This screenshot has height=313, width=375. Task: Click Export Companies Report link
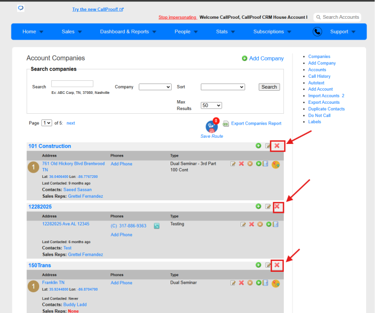click(256, 124)
